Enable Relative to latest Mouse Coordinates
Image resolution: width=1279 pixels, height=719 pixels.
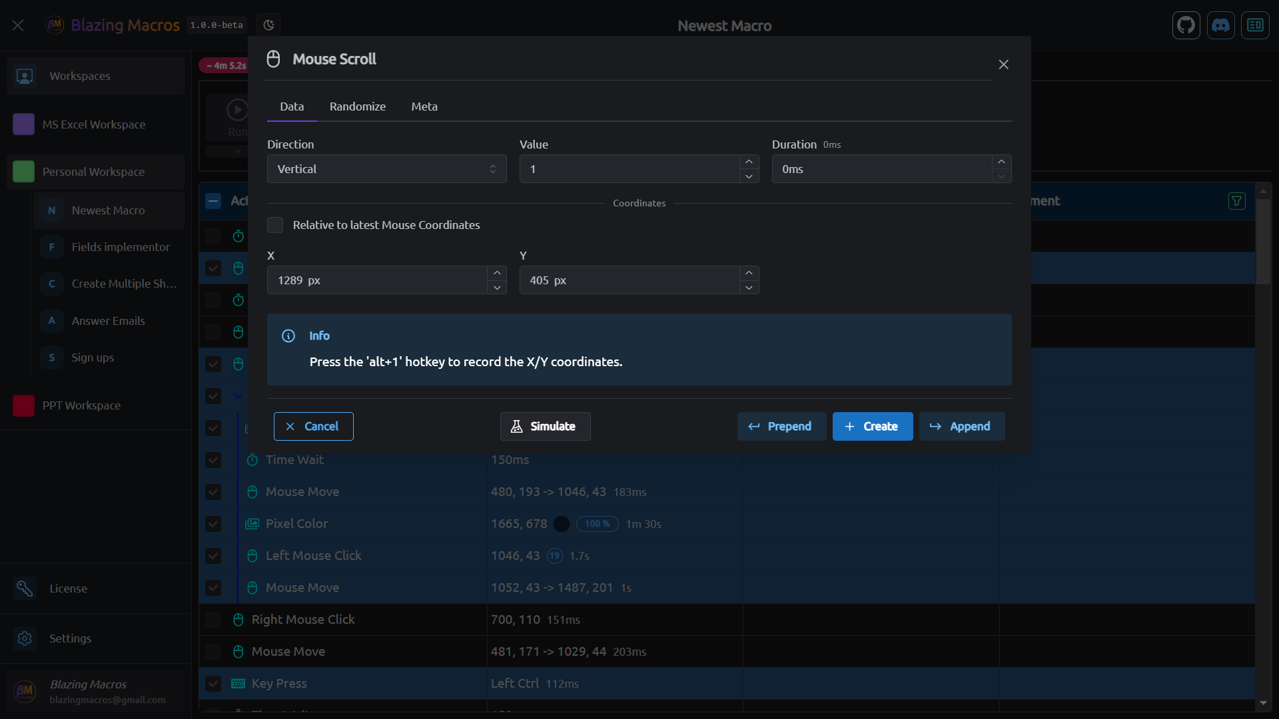click(x=274, y=225)
